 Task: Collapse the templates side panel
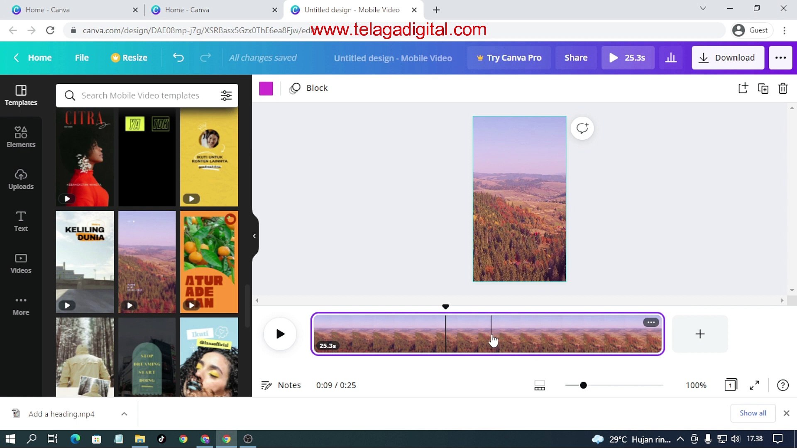point(254,236)
